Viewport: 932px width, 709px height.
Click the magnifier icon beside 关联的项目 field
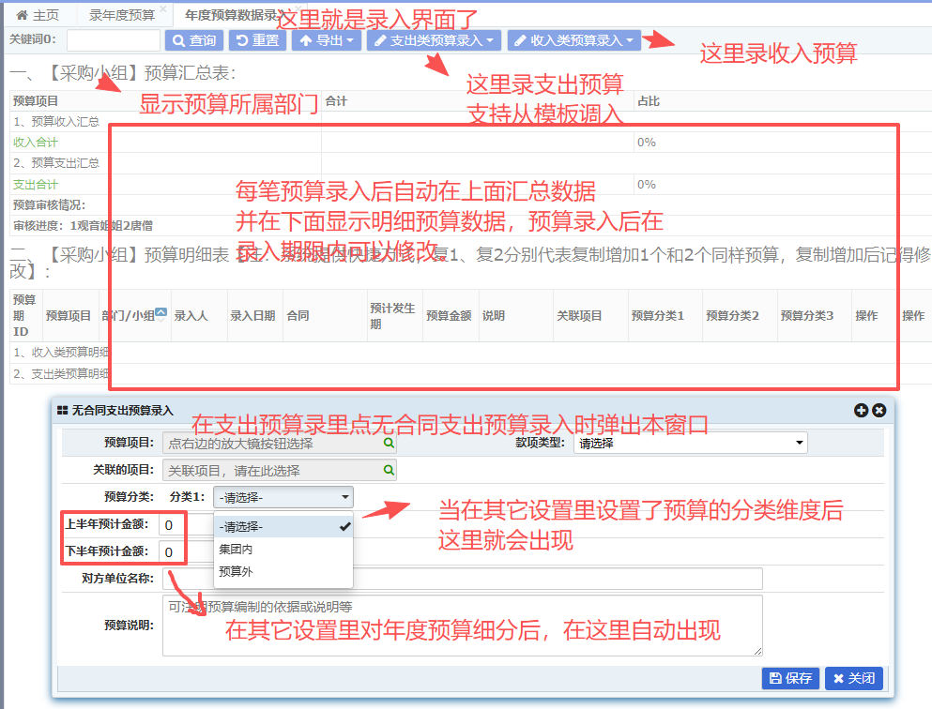389,470
